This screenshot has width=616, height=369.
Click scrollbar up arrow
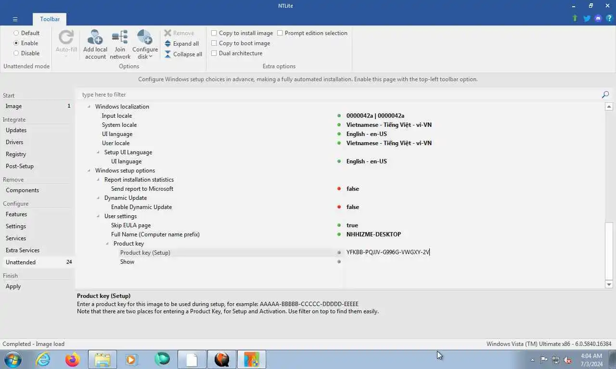(x=609, y=107)
